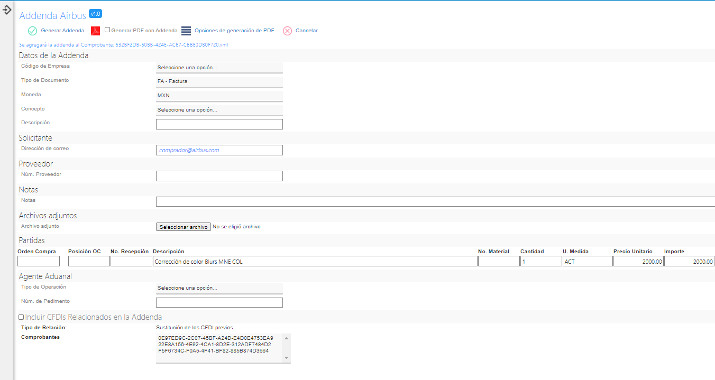Click the Cancelar link
The width and height of the screenshot is (715, 380).
pos(307,31)
